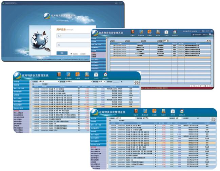220x171 pixels.
Task: Click the globe logo of the middle-left inventory window
Action: [17, 76]
